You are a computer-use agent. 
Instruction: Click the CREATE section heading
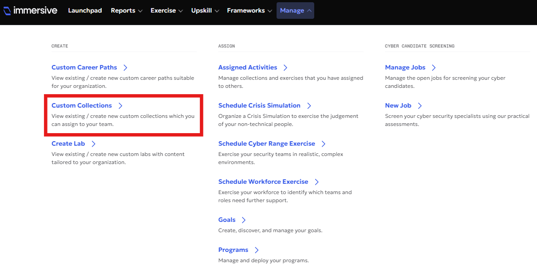tap(60, 46)
